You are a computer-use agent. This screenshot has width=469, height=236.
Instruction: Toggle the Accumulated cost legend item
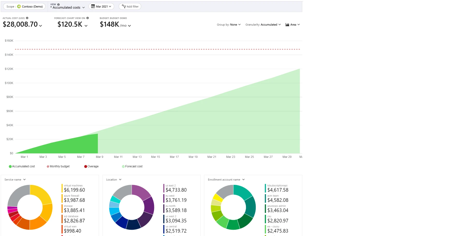coord(22,166)
